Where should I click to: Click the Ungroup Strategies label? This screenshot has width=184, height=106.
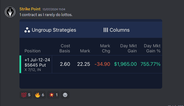(54, 30)
